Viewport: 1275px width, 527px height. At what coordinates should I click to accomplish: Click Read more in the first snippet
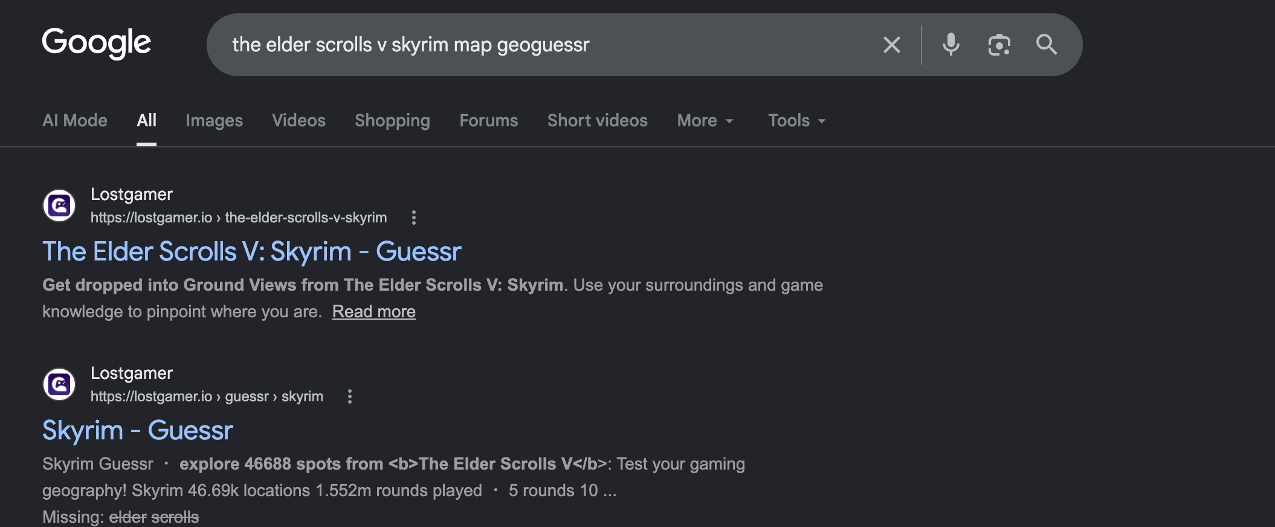pyautogui.click(x=374, y=311)
